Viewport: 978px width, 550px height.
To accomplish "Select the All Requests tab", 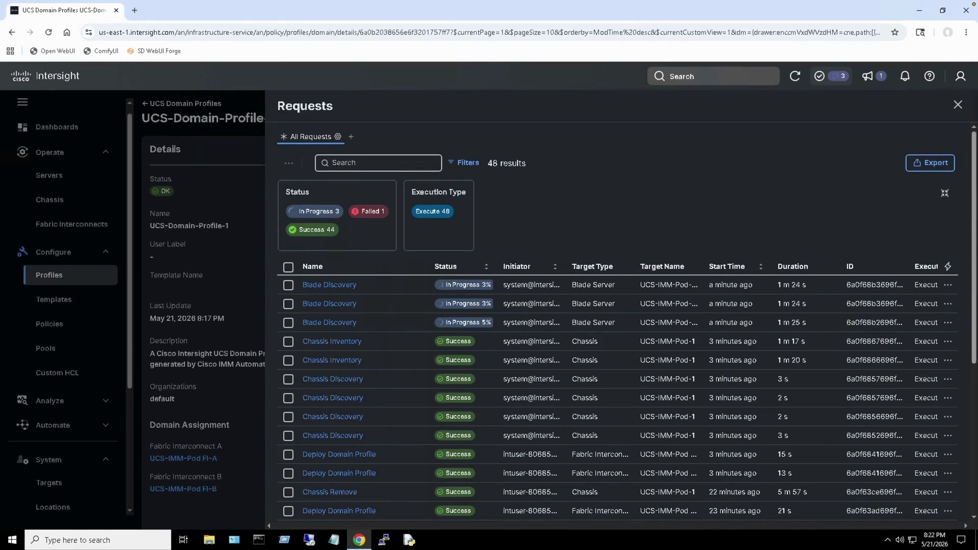I will pos(311,136).
